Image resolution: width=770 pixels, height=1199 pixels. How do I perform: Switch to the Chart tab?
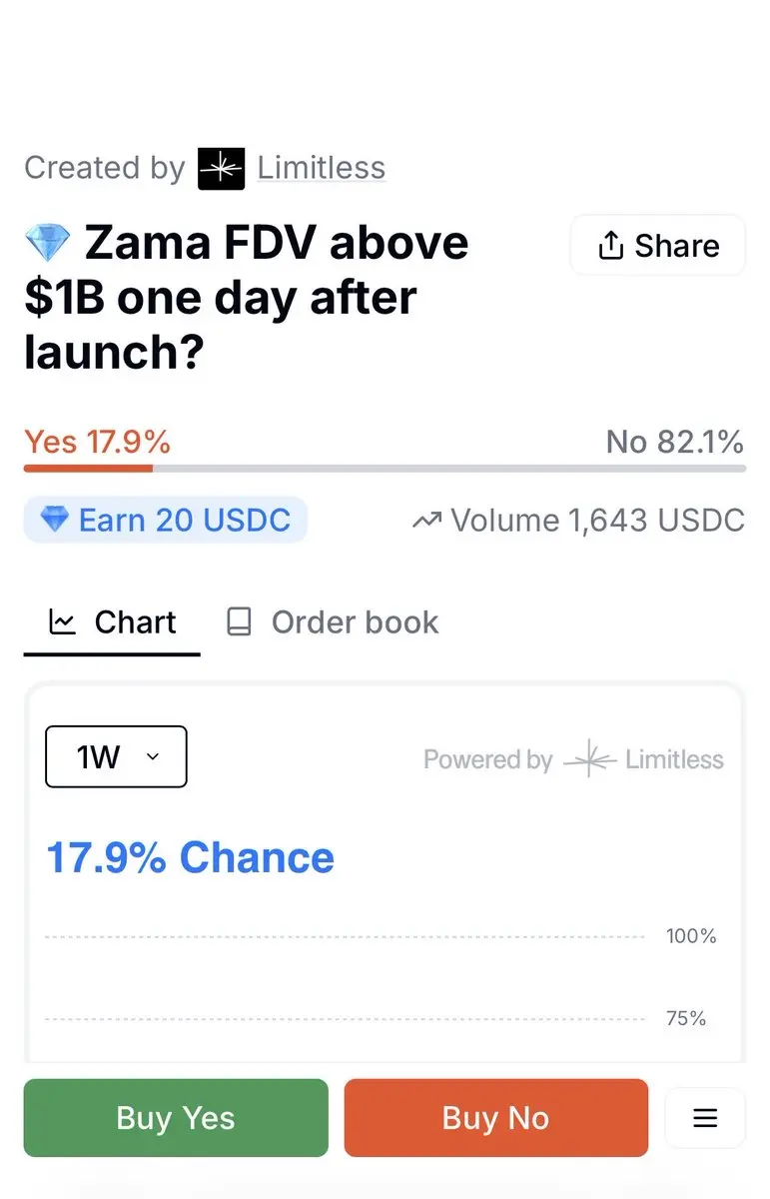[112, 622]
